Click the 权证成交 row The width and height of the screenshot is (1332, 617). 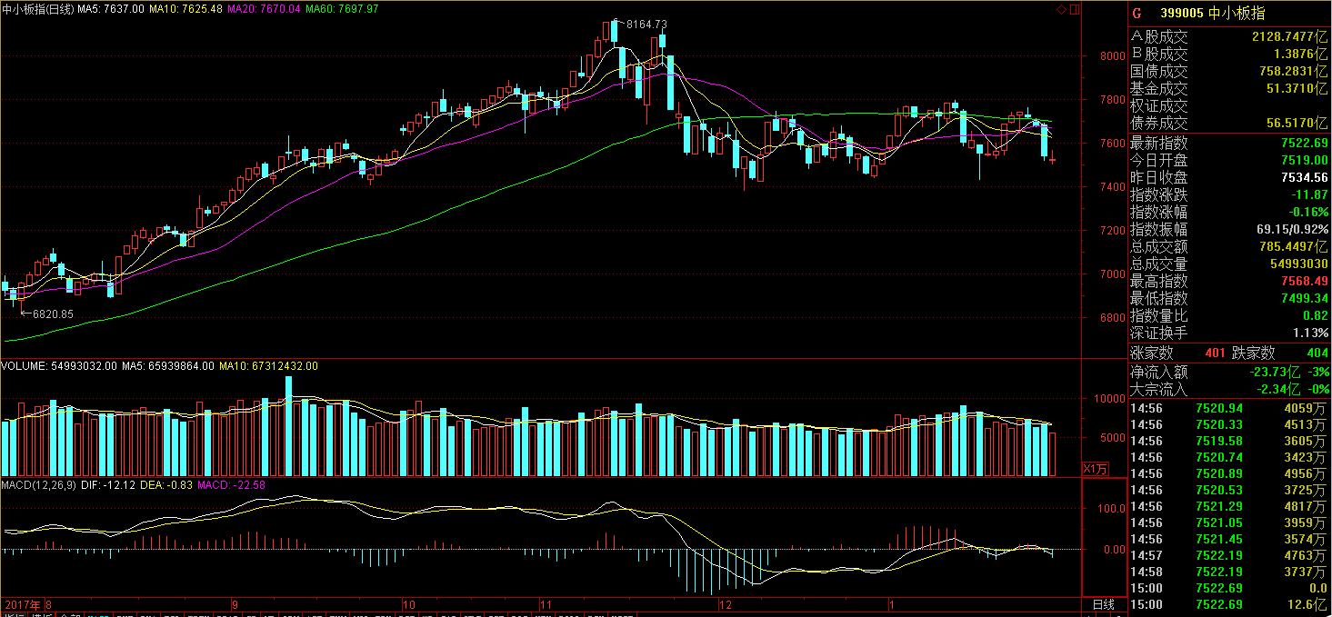click(1229, 105)
